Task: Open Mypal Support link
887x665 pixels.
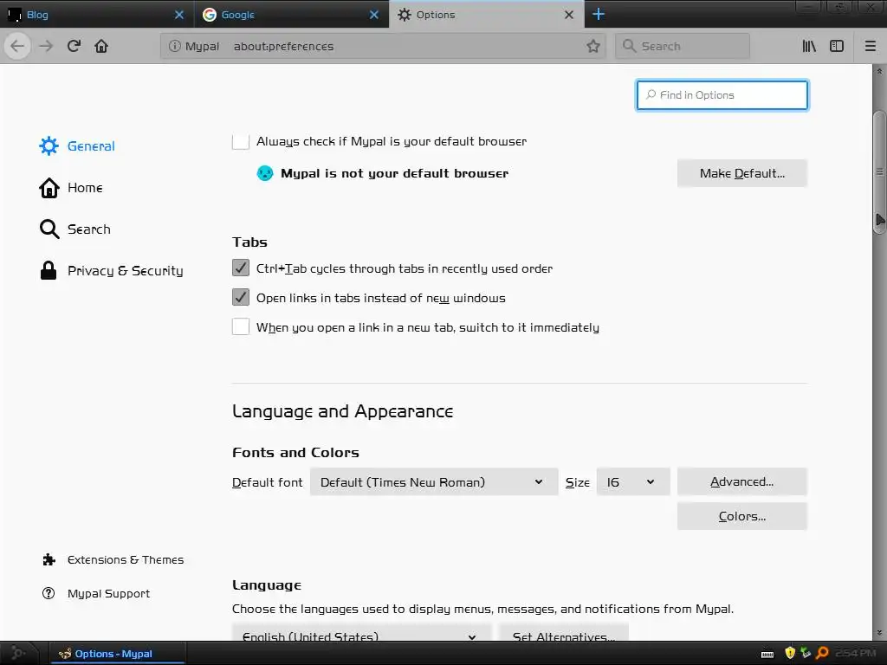Action: coord(108,593)
